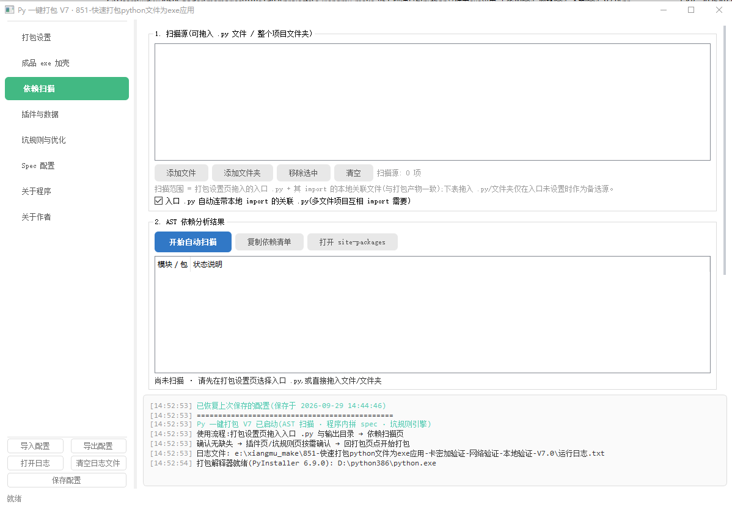
Task: Minimize the Py 一键打包 window
Action: [664, 10]
